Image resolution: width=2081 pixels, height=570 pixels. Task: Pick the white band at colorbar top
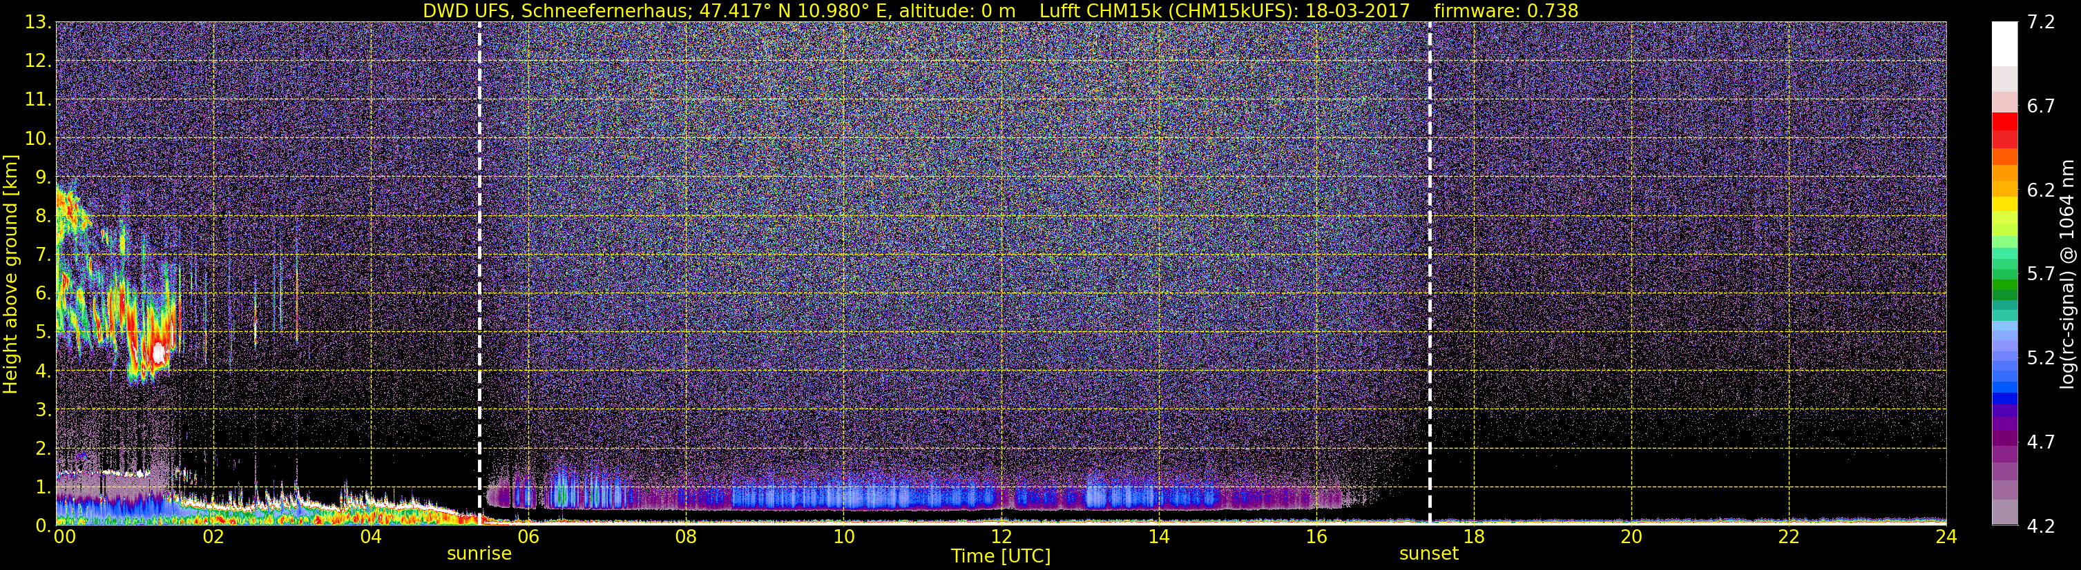[2004, 43]
